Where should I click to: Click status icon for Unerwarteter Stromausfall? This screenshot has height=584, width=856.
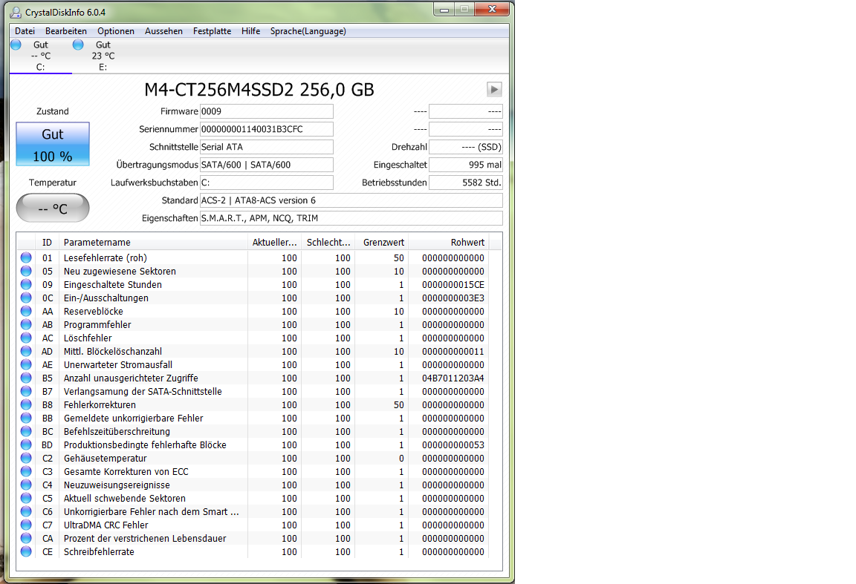pos(26,364)
